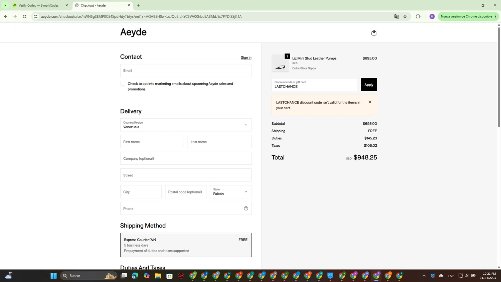Apply the discount code
Screen dimensions: 501x282
click(x=369, y=85)
